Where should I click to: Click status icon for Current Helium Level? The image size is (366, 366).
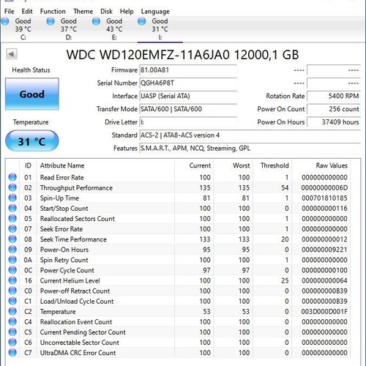tap(12, 280)
